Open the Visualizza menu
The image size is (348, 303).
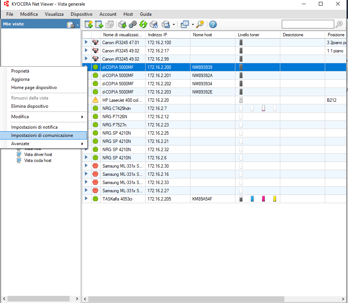click(x=54, y=14)
